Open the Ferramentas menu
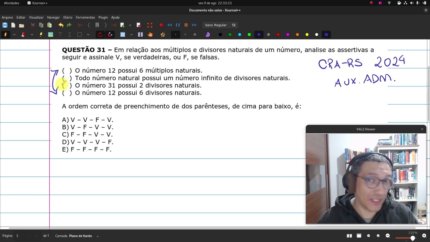430x242 pixels. click(85, 17)
